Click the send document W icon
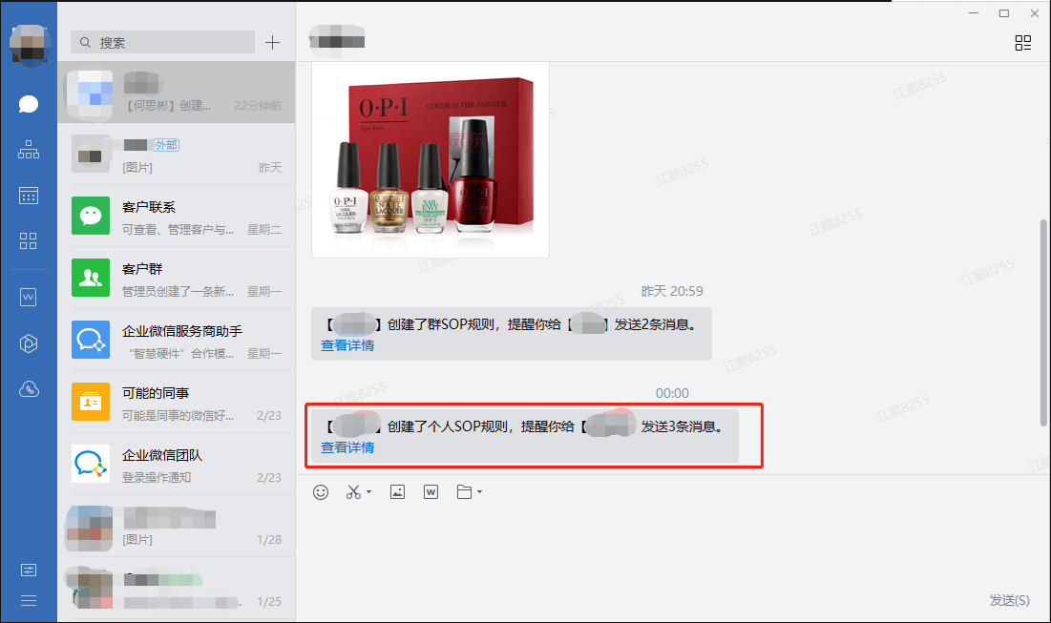1051x623 pixels. coord(431,492)
